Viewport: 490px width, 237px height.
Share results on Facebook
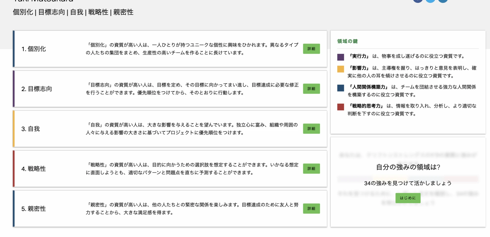pyautogui.click(x=418, y=1)
